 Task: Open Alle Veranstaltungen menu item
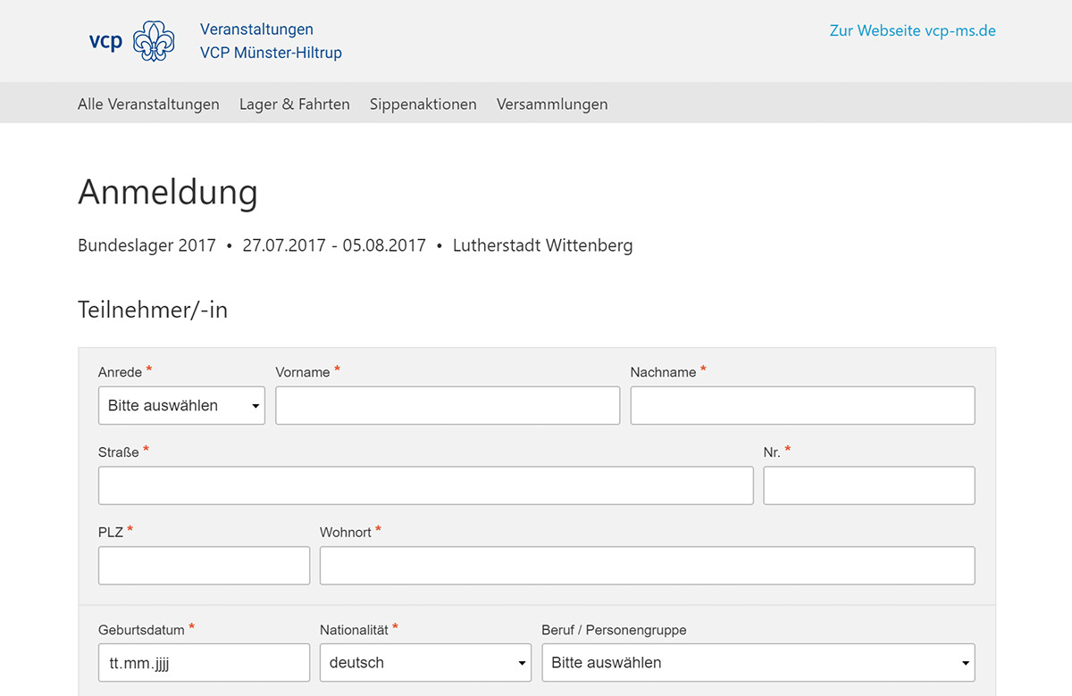click(148, 104)
